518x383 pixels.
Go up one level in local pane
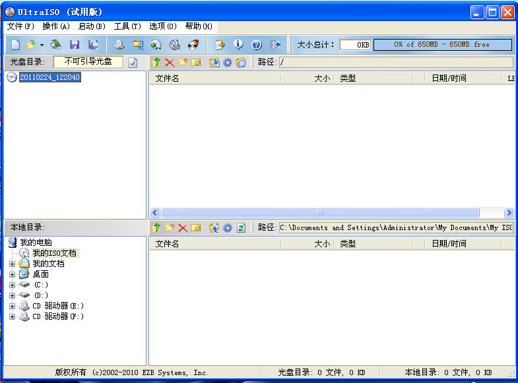(156, 227)
